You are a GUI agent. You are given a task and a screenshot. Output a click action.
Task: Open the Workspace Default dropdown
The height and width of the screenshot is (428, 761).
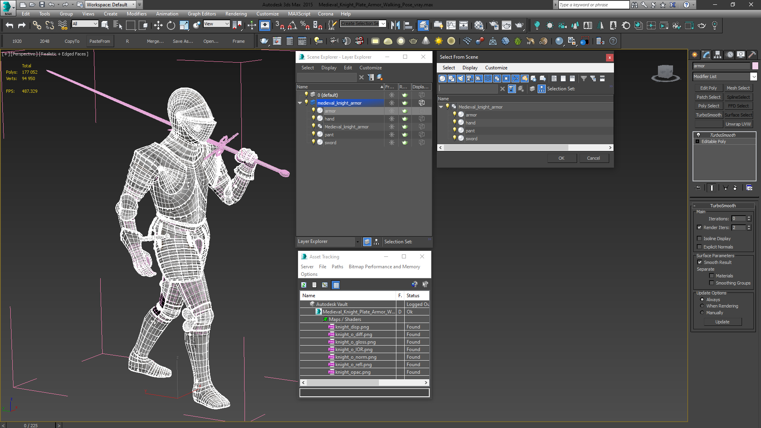coord(134,5)
